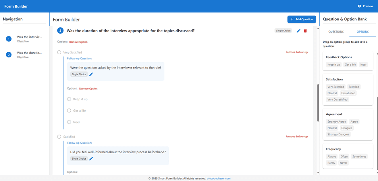This screenshot has width=378, height=181.
Task: Edit the 'Were the questions asked' follow-up question
Action: tap(91, 74)
